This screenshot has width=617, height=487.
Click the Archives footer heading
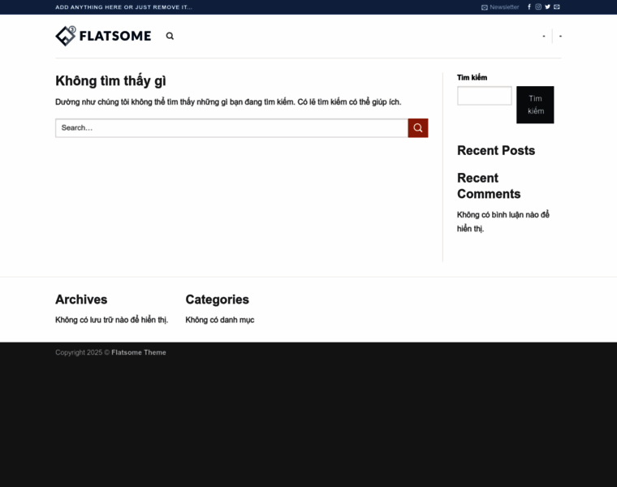pos(81,300)
